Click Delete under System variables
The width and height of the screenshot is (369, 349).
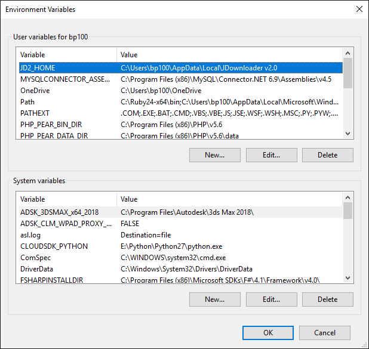(327, 299)
